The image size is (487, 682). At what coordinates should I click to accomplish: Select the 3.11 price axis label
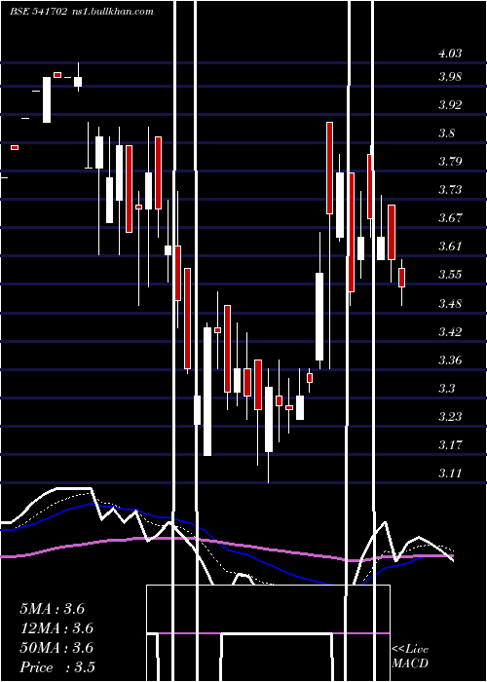[x=450, y=474]
